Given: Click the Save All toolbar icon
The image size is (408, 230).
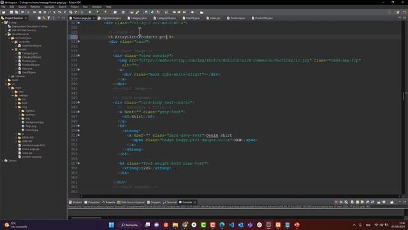Looking at the screenshot, I should click(x=17, y=12).
